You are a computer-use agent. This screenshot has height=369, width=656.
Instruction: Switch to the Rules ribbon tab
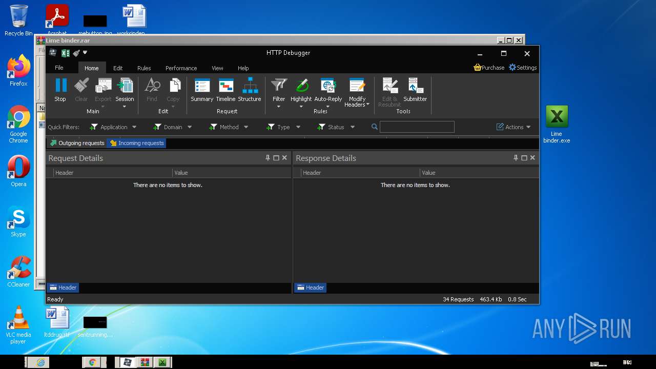pos(144,68)
